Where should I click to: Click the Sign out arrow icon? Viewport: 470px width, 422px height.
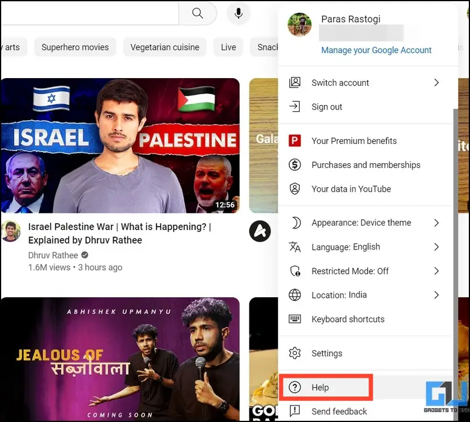tap(294, 107)
